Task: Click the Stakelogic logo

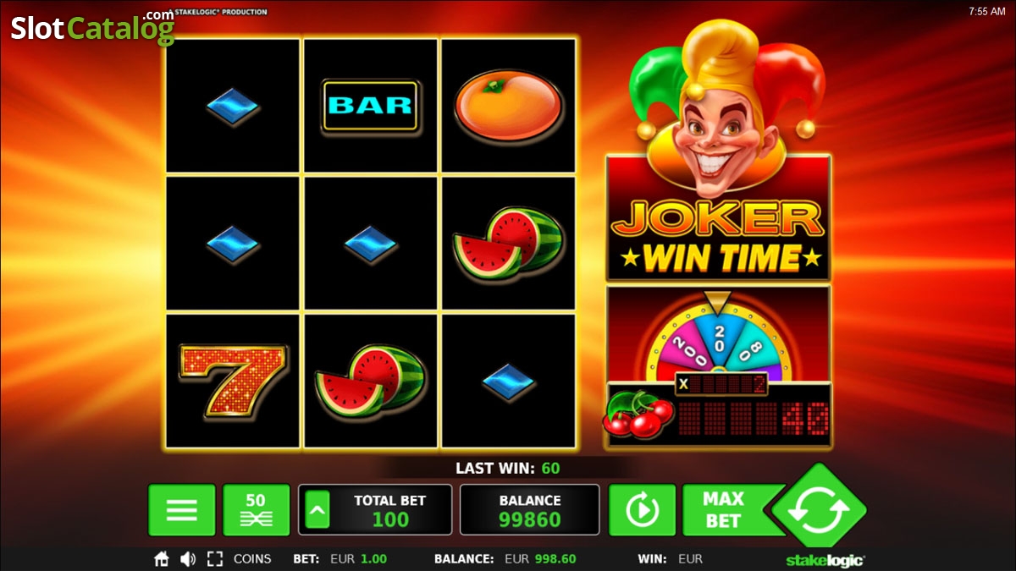Action: pyautogui.click(x=823, y=559)
